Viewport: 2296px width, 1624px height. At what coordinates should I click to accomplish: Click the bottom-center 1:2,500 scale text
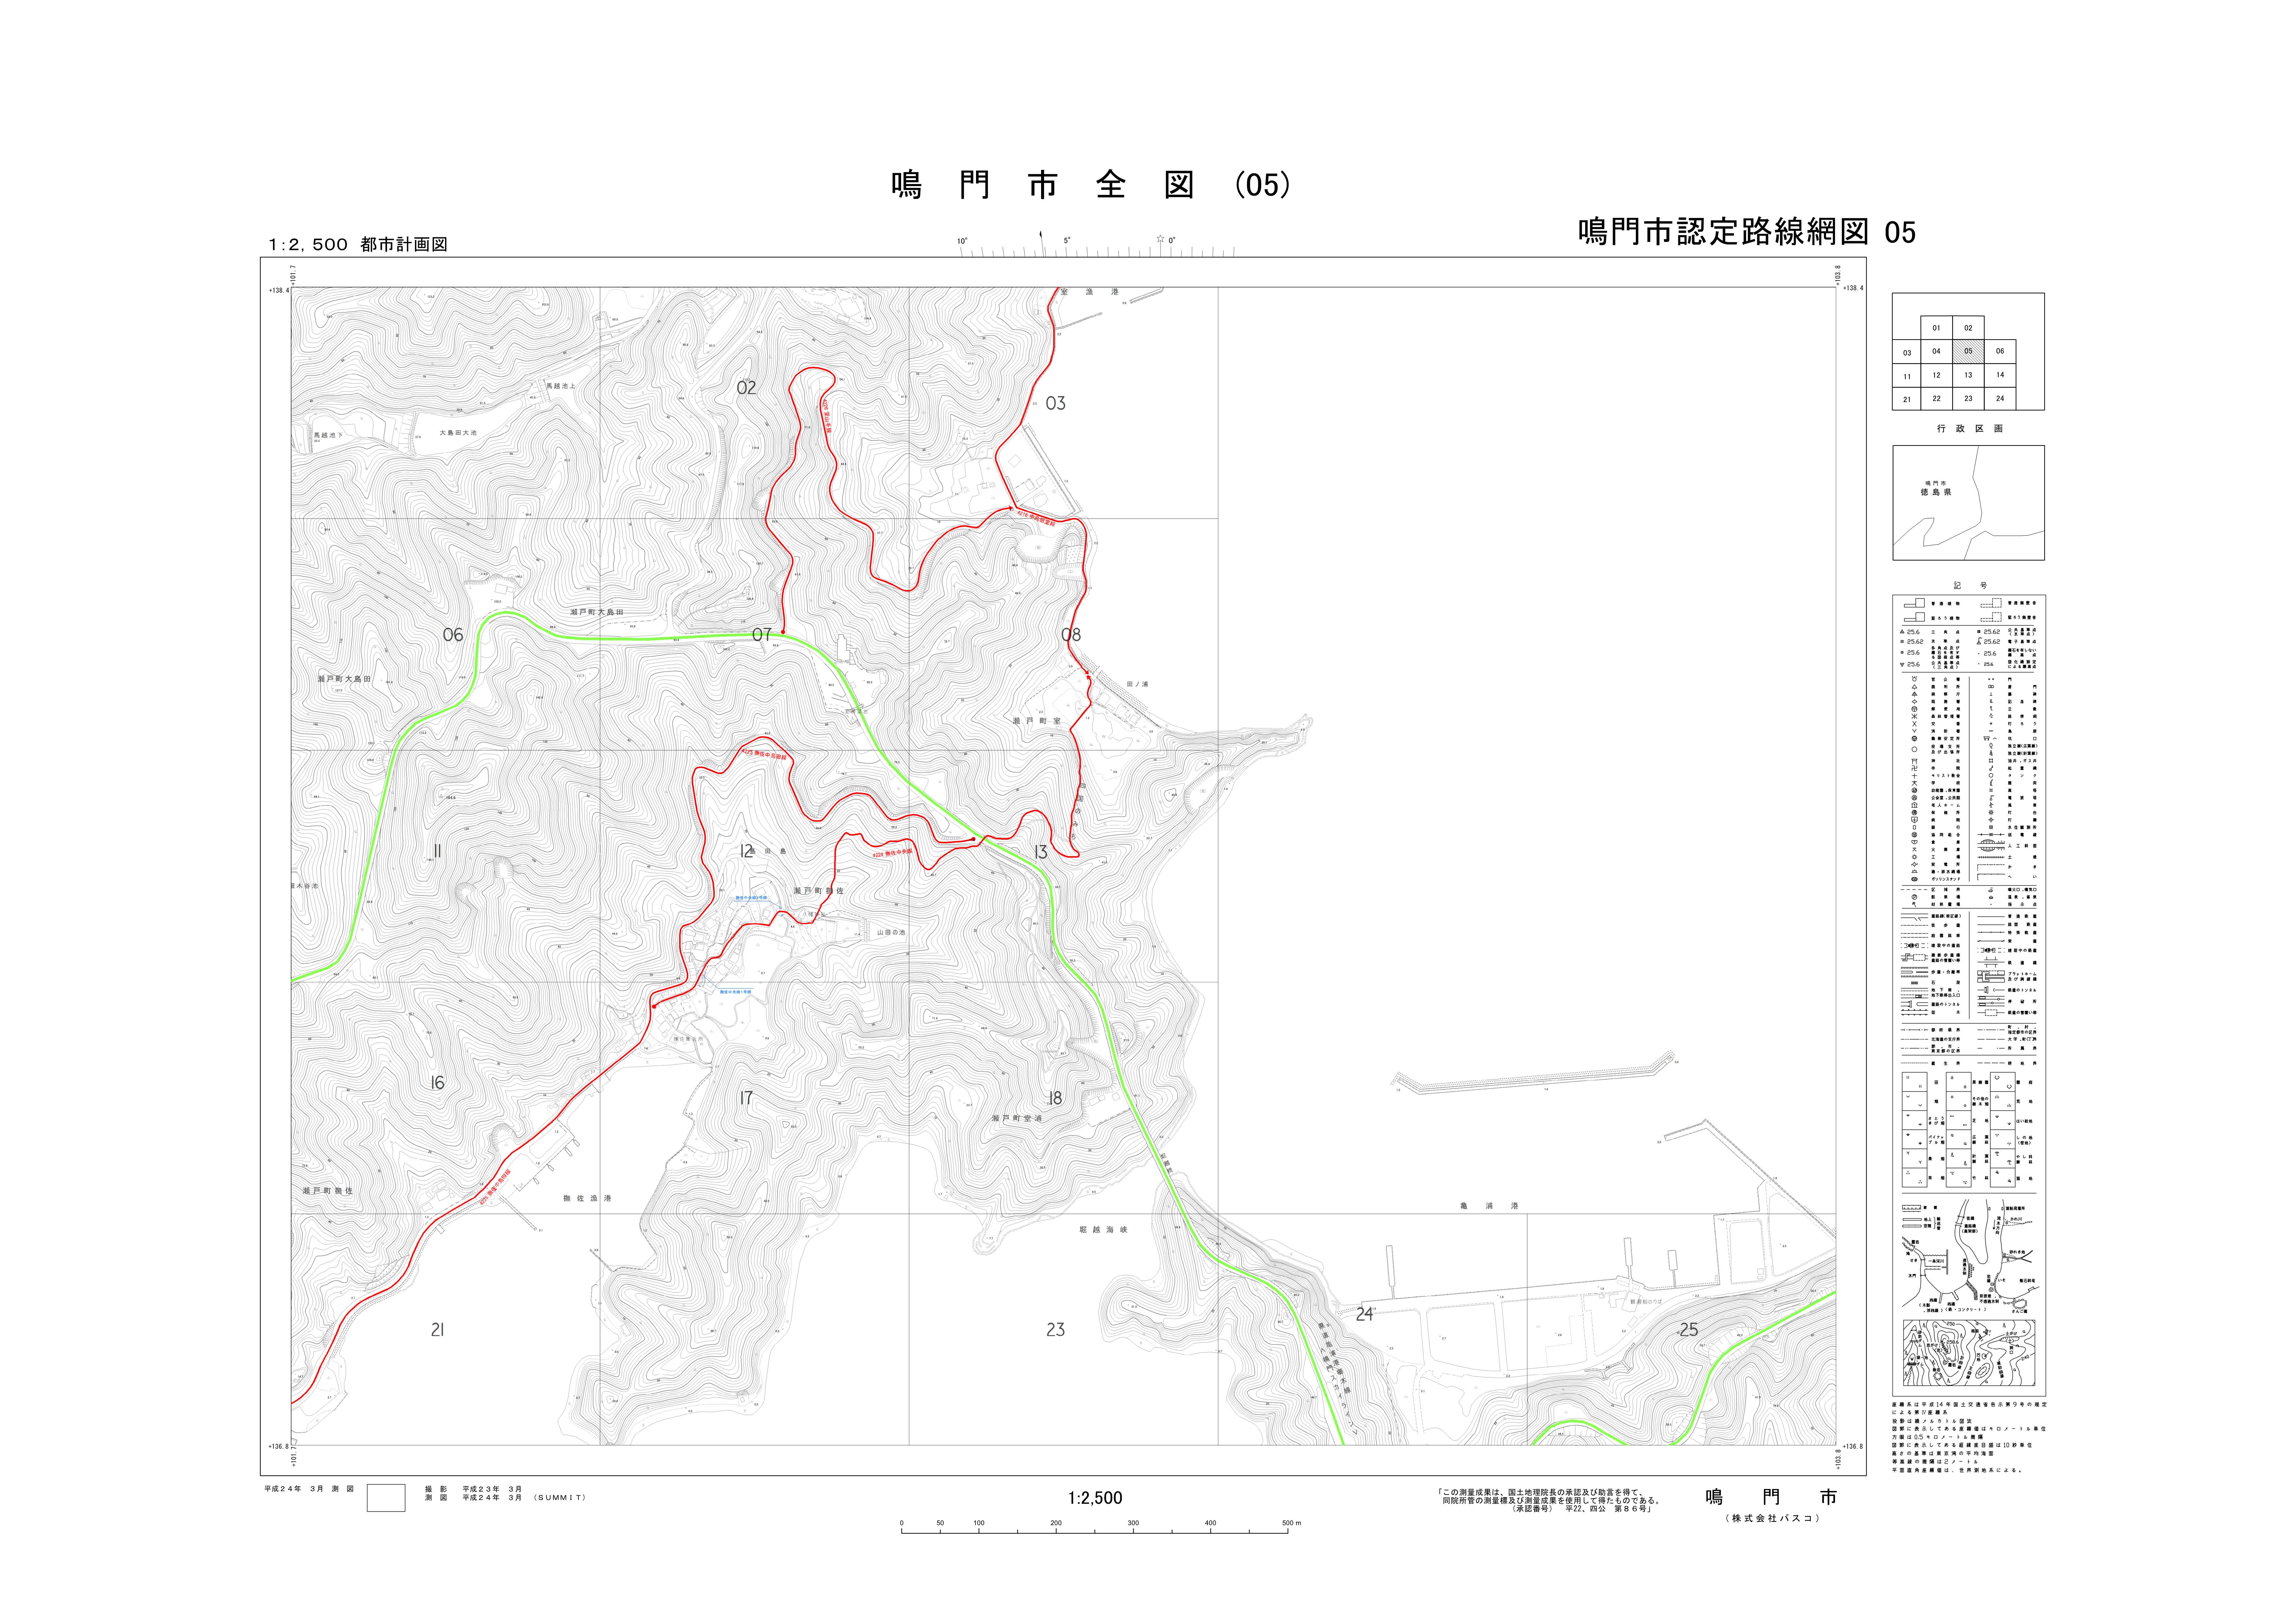(1095, 1498)
